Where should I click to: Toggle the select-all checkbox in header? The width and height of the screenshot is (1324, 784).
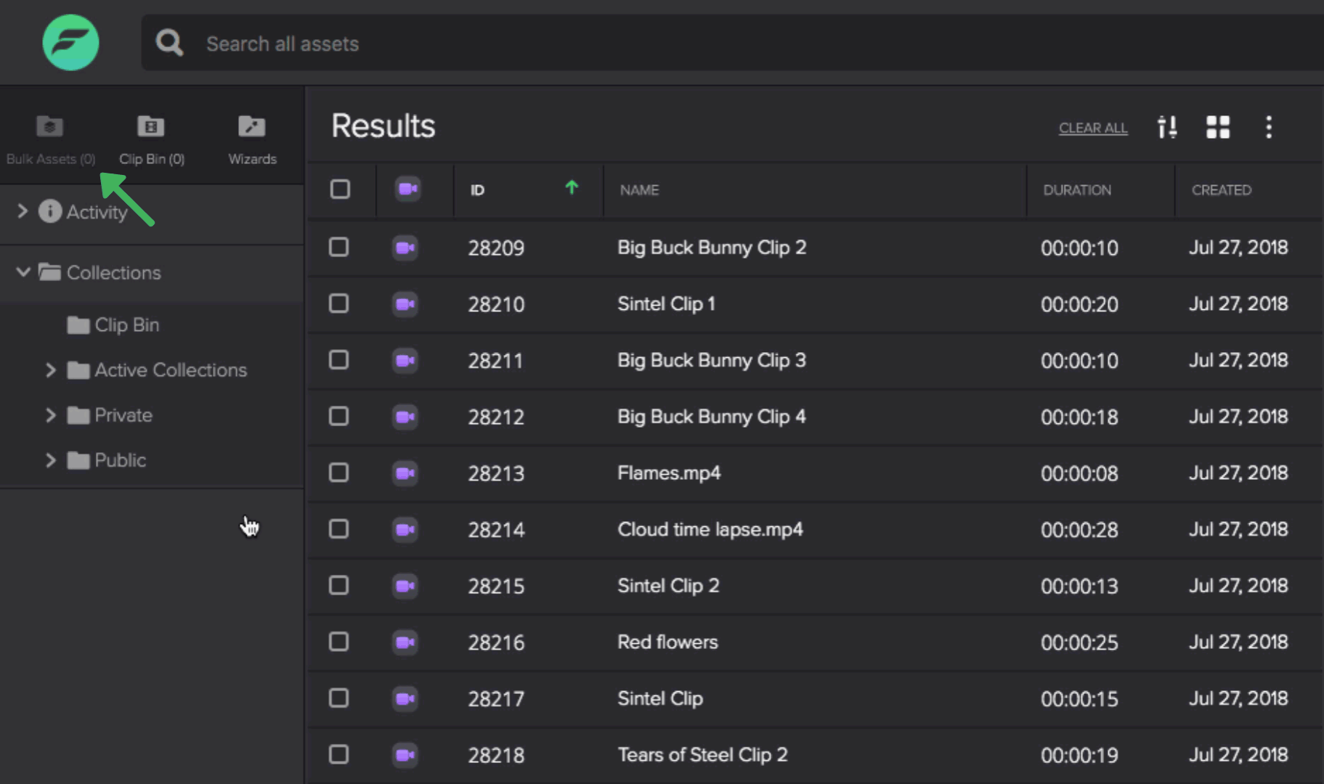(x=340, y=189)
